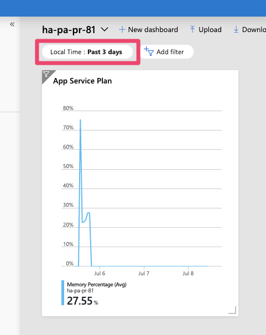The height and width of the screenshot is (335, 266).
Task: Click the 50% axis label
Action: pyautogui.click(x=68, y=166)
